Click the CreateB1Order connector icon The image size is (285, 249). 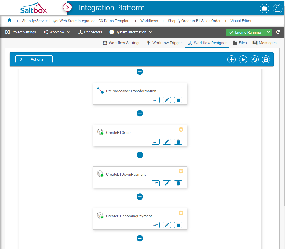click(x=100, y=132)
